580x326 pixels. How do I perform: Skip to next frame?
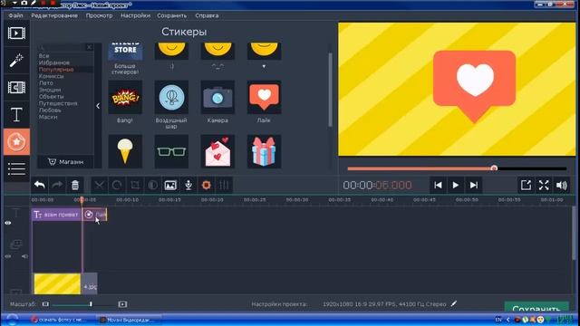pos(473,185)
